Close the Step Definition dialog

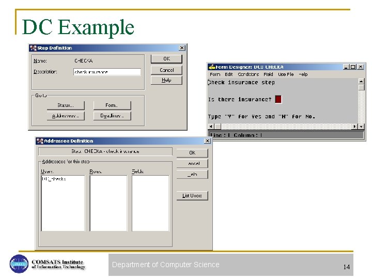182,48
